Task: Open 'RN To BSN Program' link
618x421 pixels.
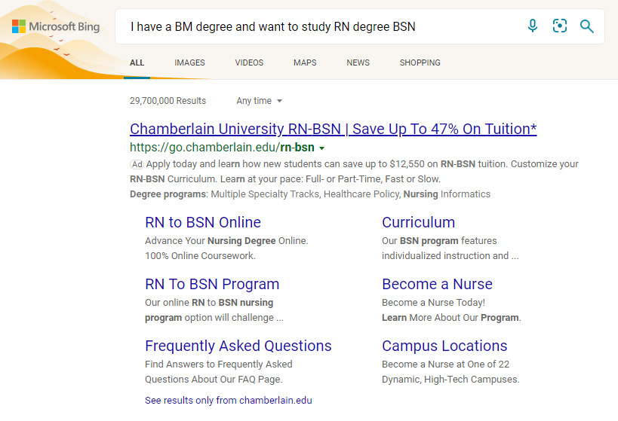Action: [x=212, y=284]
